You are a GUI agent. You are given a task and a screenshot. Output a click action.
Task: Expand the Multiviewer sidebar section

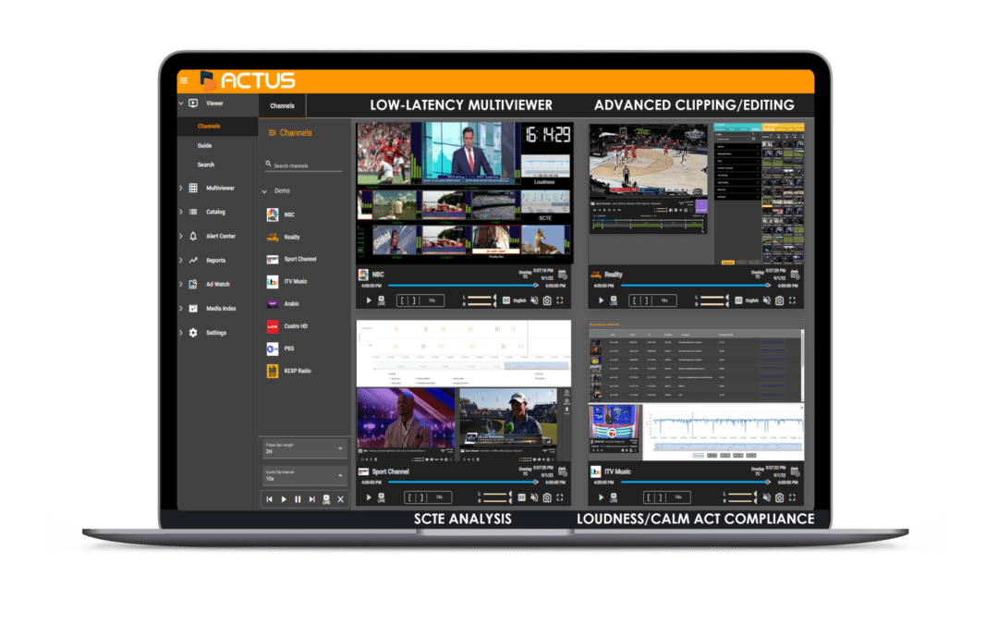pos(181,188)
